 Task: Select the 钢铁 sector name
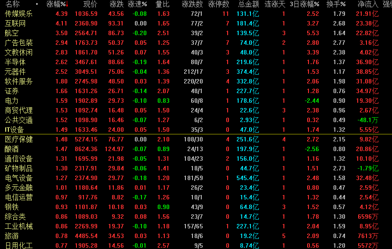coord(12,207)
